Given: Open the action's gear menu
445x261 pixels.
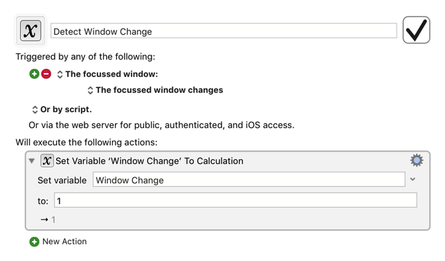Looking at the screenshot, I should click(x=417, y=161).
